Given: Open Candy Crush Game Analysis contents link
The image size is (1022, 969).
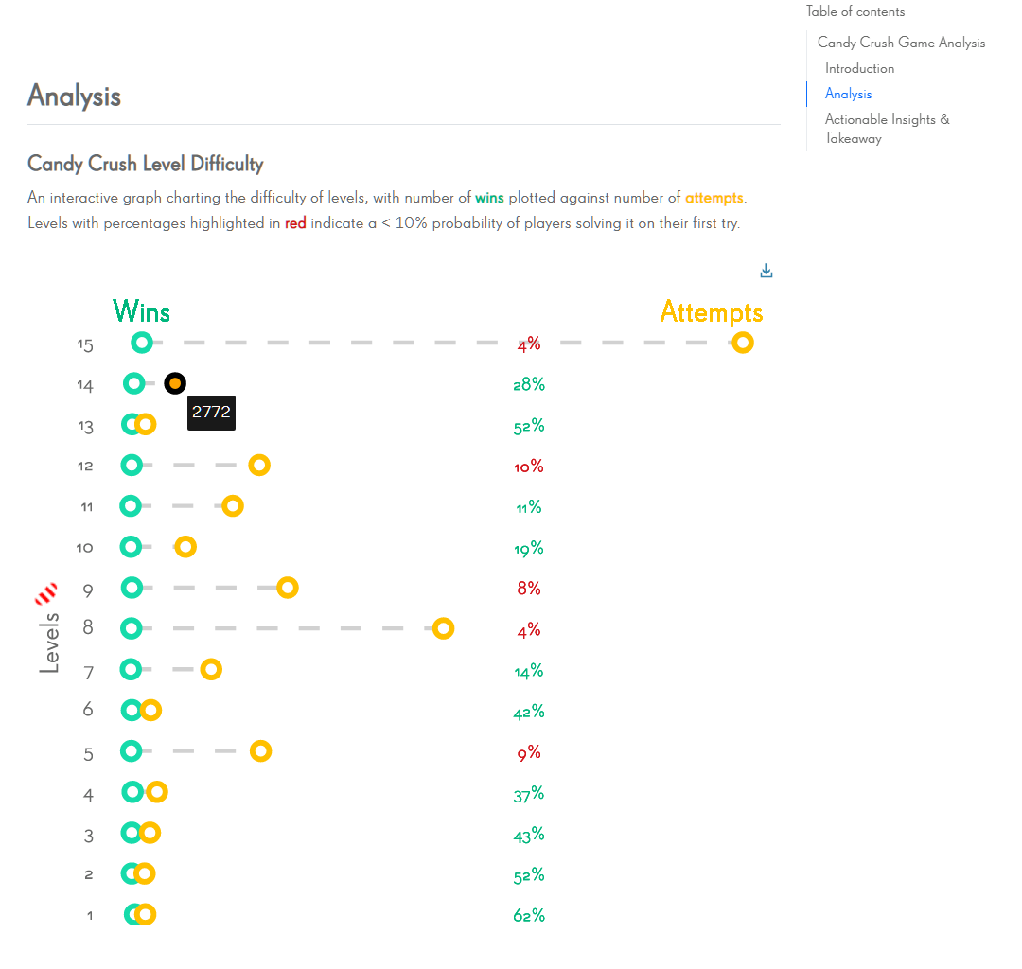Looking at the screenshot, I should [x=901, y=43].
